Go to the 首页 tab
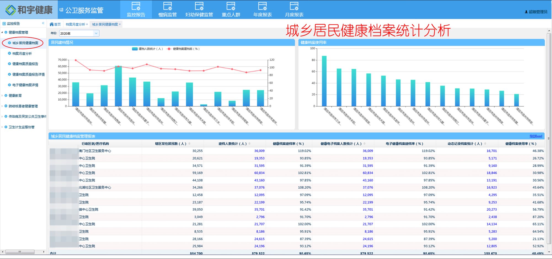Image resolution: width=552 pixels, height=259 pixels. pos(57,24)
